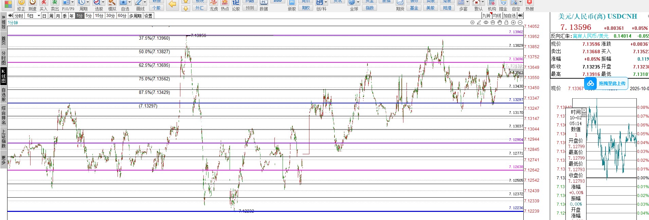
Task: Open the 掘金 icon
Action: (503, 2)
